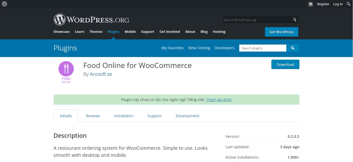Open the Arosoft.se author link
The width and height of the screenshot is (353, 162).
pos(101,74)
